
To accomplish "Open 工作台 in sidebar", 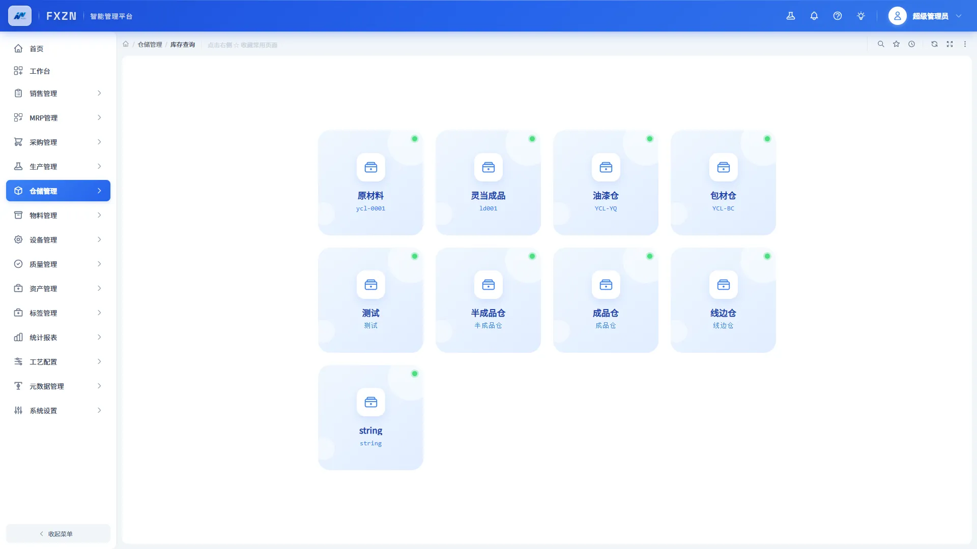I will pyautogui.click(x=58, y=71).
